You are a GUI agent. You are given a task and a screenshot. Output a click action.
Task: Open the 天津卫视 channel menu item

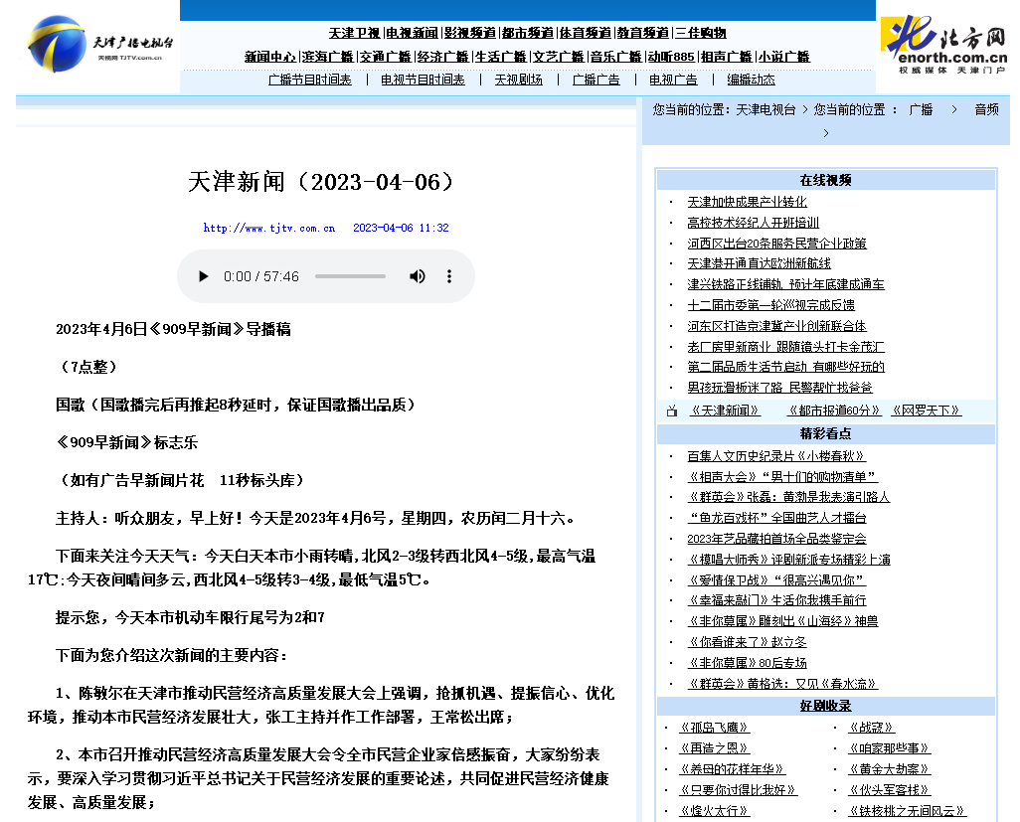coord(354,32)
